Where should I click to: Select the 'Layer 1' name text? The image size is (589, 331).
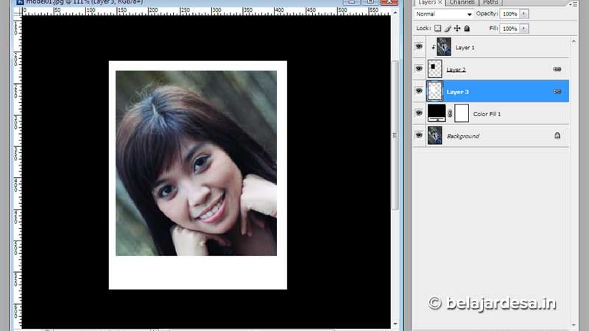[465, 48]
